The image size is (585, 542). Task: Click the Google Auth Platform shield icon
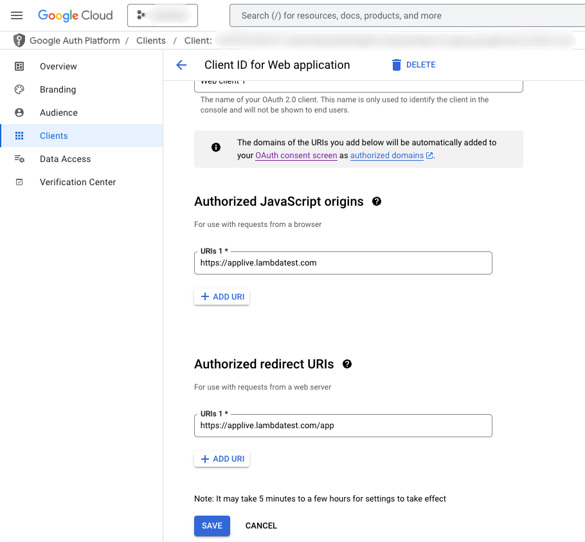[x=19, y=41]
